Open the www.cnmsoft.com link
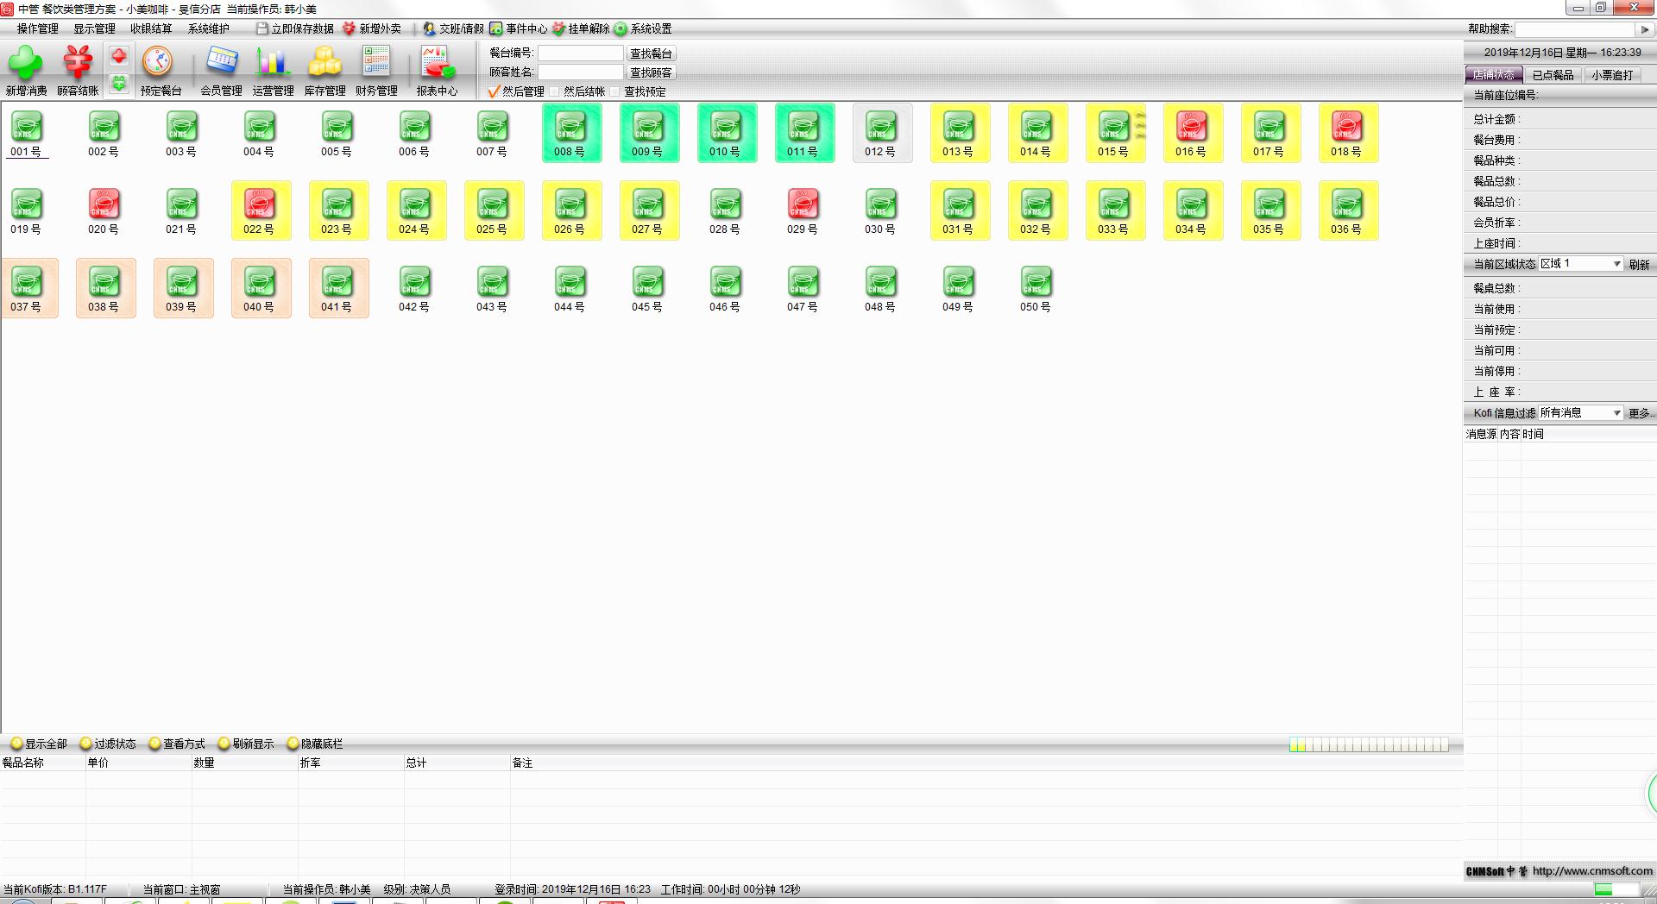This screenshot has height=904, width=1657. (x=1592, y=871)
